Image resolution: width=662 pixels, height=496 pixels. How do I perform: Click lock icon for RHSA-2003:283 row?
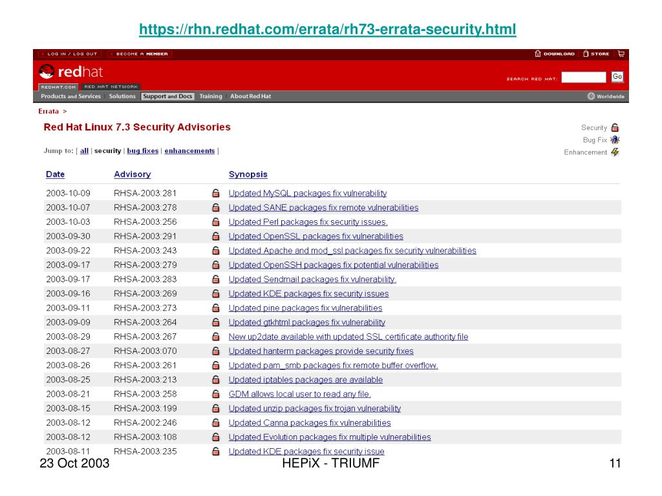tap(216, 279)
